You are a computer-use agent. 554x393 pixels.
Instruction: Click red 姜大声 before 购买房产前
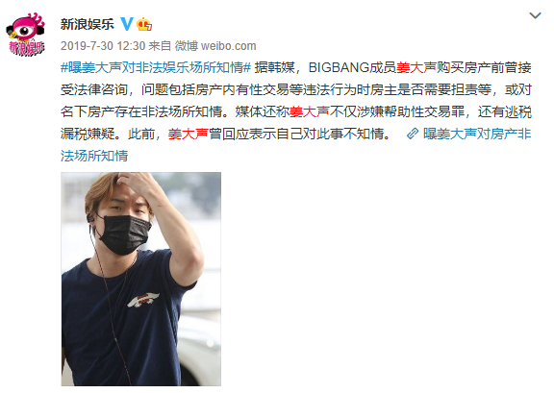pos(416,67)
